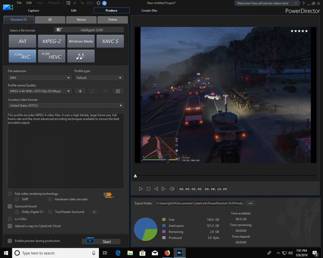This screenshot has width=323, height=258.
Task: Choose the MPEG-2 output format
Action: [x=51, y=41]
